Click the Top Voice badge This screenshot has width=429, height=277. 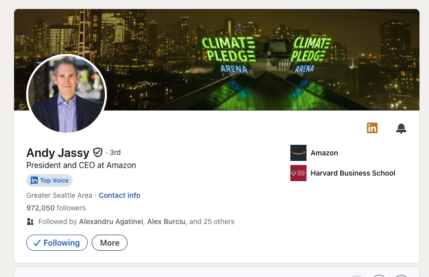[49, 180]
